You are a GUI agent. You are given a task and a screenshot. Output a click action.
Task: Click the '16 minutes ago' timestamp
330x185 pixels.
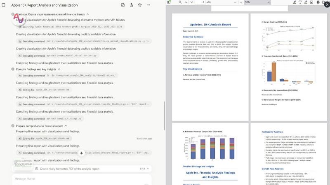[x=144, y=139]
